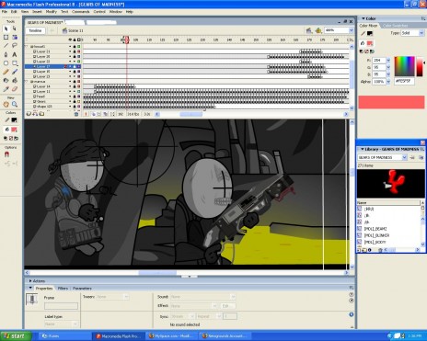The width and height of the screenshot is (427, 341).
Task: Lock all layers via padlock header
Action: (75, 40)
